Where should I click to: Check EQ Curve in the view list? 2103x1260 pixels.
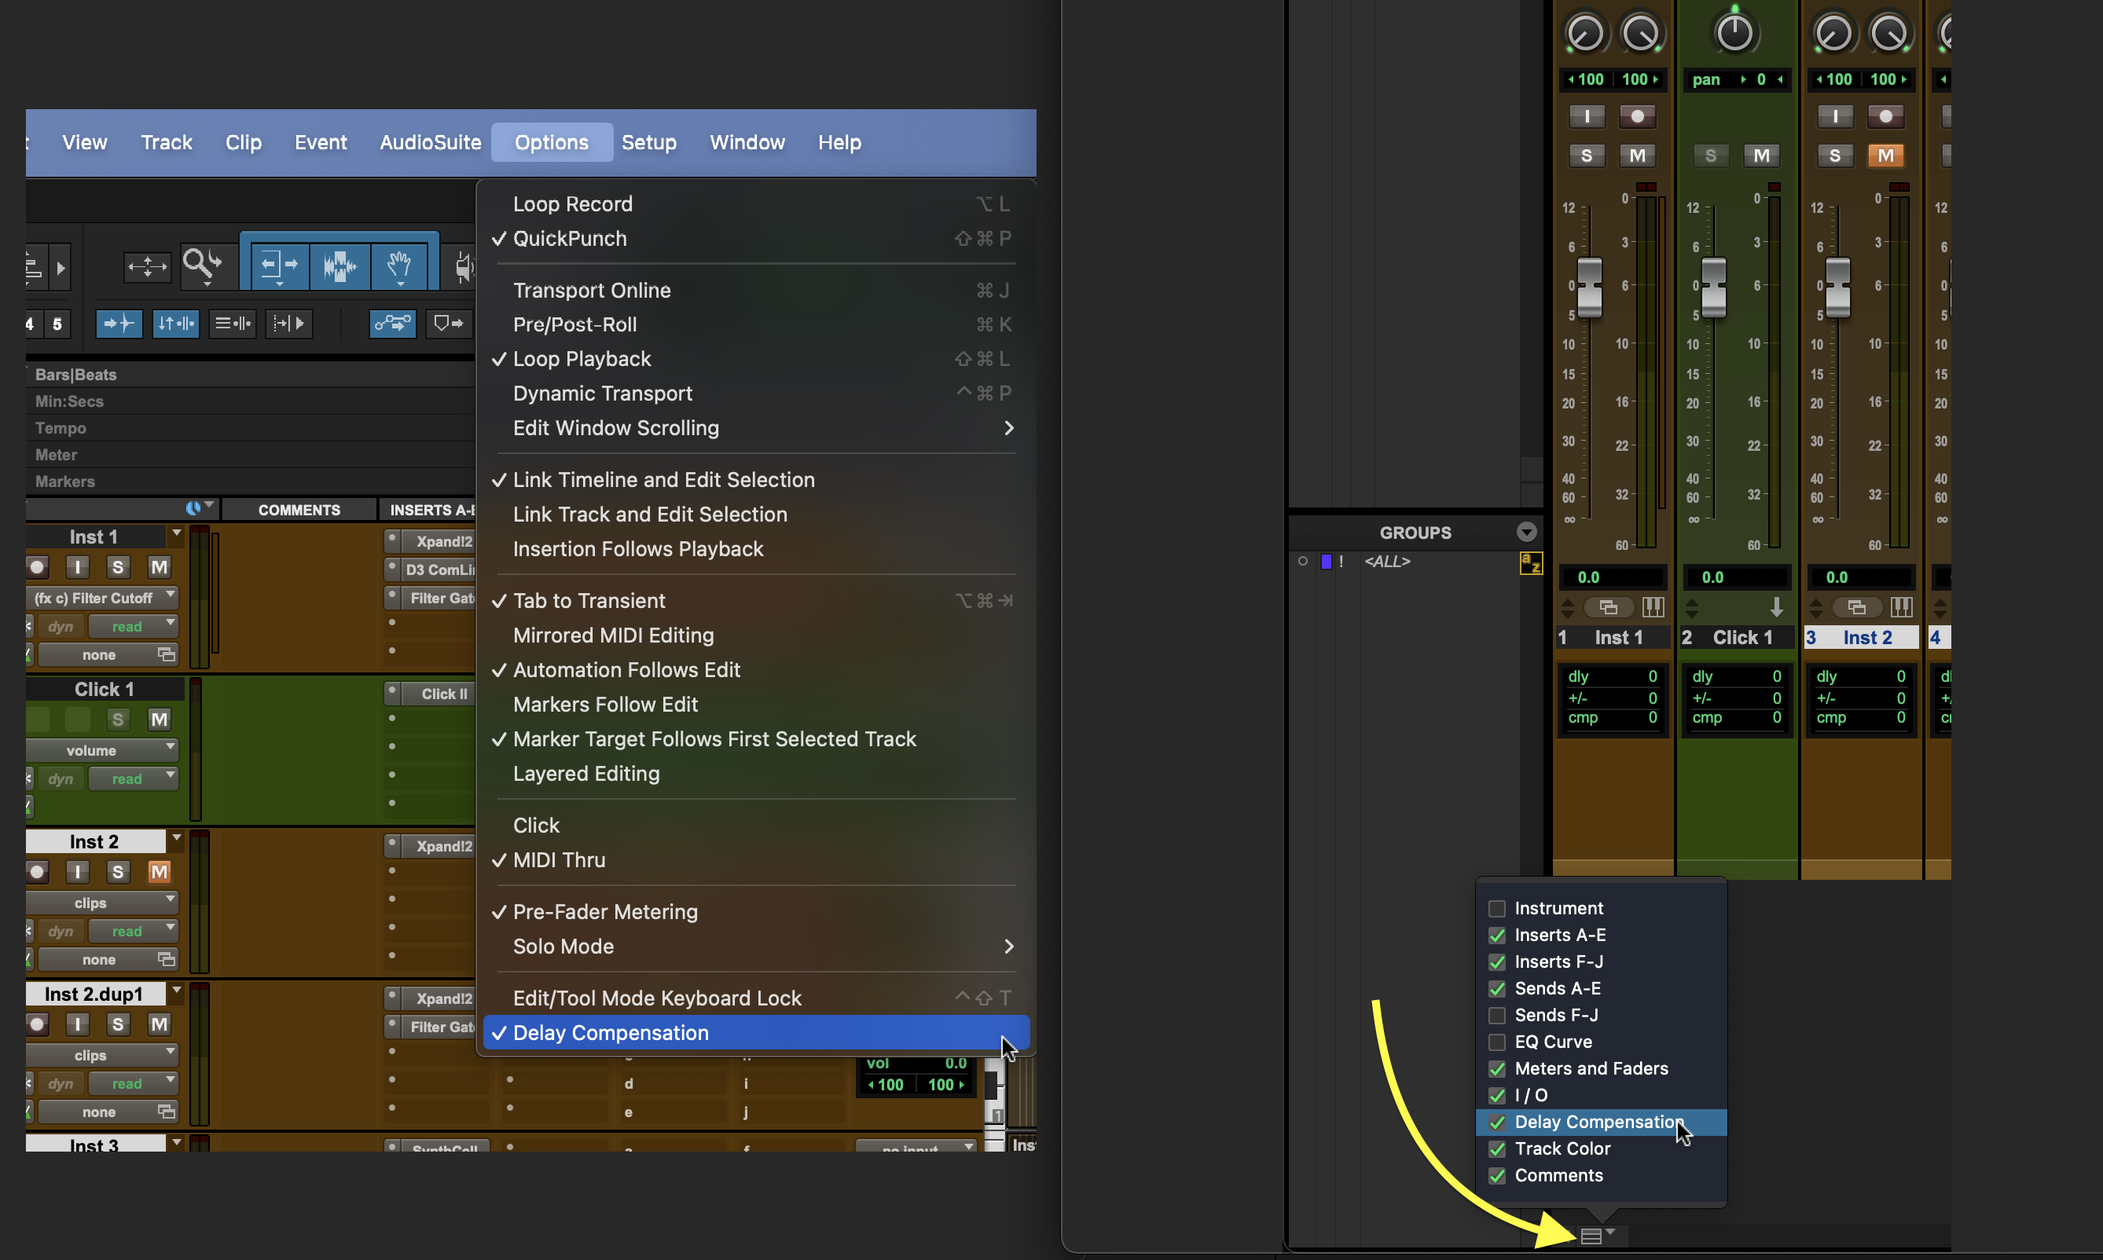[x=1496, y=1042]
